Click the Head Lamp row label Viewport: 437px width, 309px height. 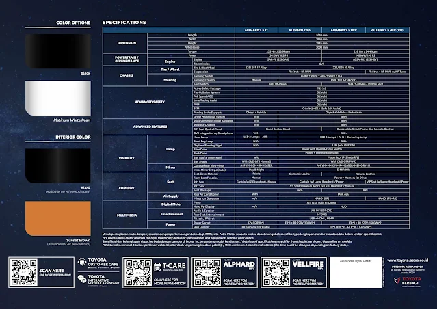coord(200,137)
